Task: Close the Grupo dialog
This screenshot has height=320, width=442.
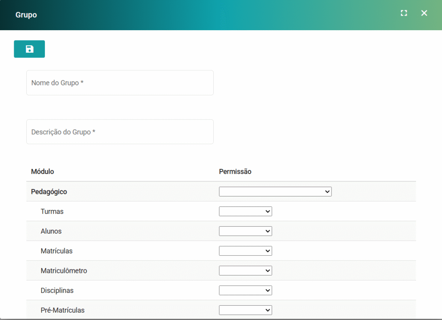Action: click(x=424, y=13)
